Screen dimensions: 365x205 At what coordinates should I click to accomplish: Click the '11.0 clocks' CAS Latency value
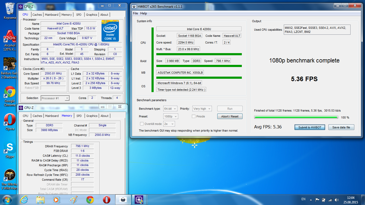pyautogui.click(x=82, y=156)
